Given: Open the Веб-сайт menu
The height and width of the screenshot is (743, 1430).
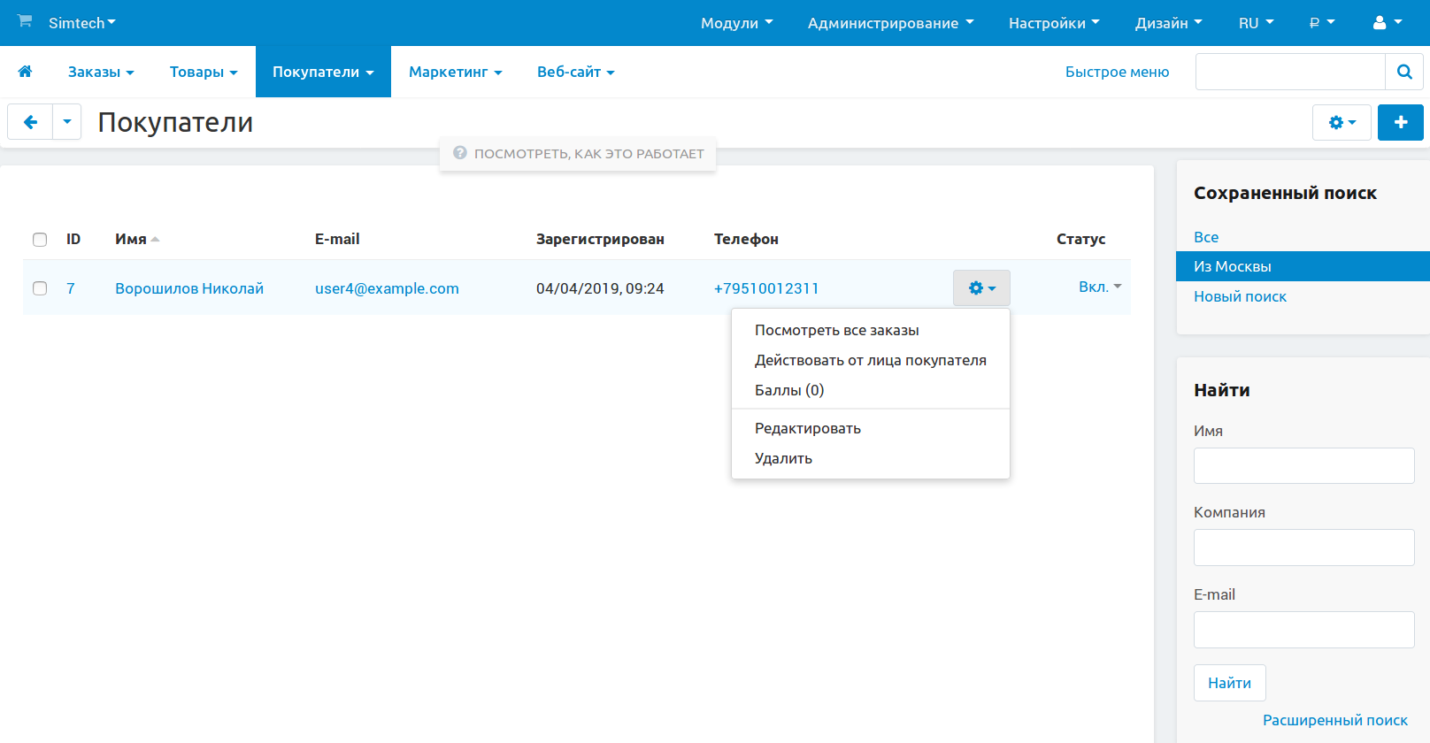Looking at the screenshot, I should (x=575, y=72).
